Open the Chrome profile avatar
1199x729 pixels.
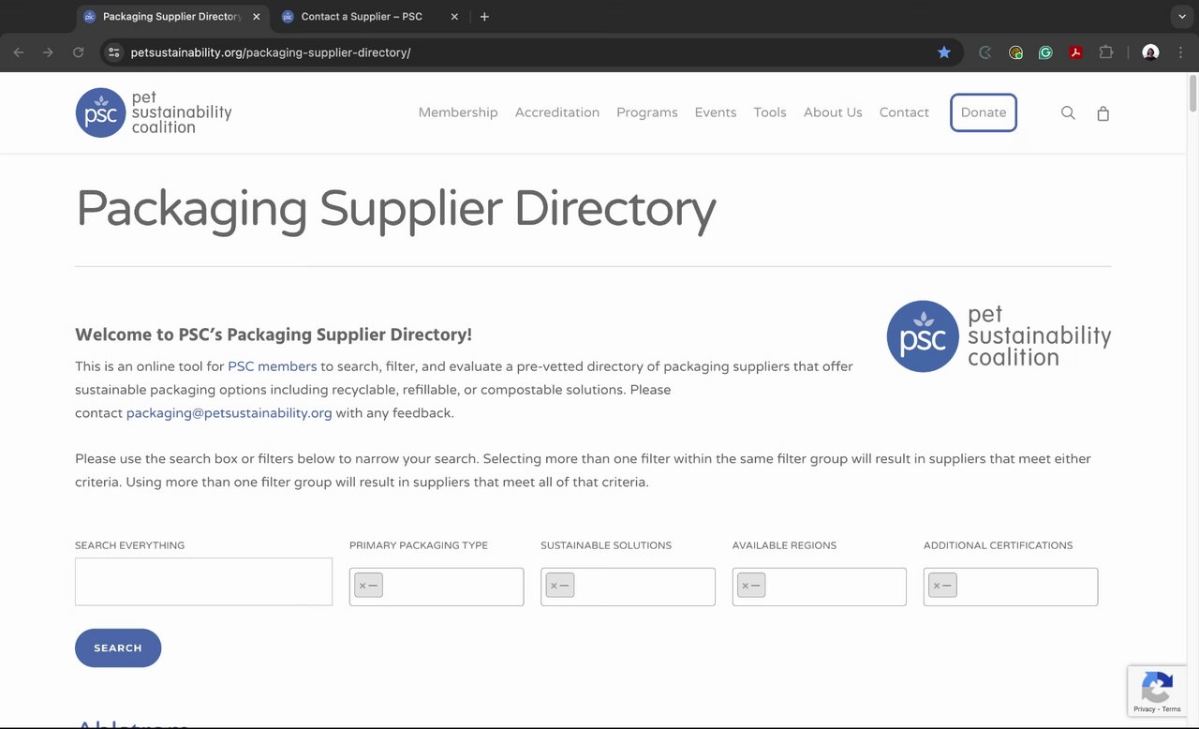(1151, 52)
